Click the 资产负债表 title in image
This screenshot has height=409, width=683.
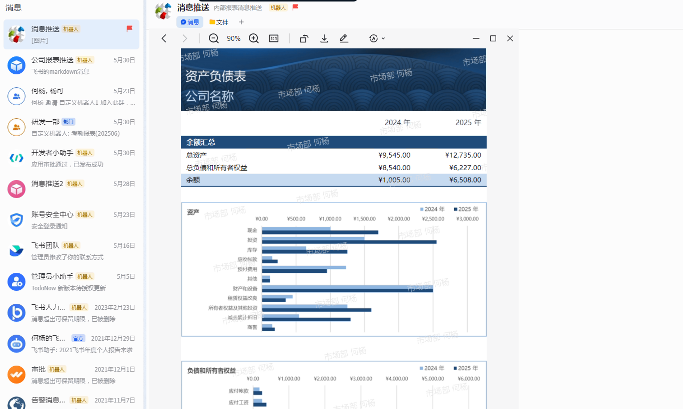point(215,76)
